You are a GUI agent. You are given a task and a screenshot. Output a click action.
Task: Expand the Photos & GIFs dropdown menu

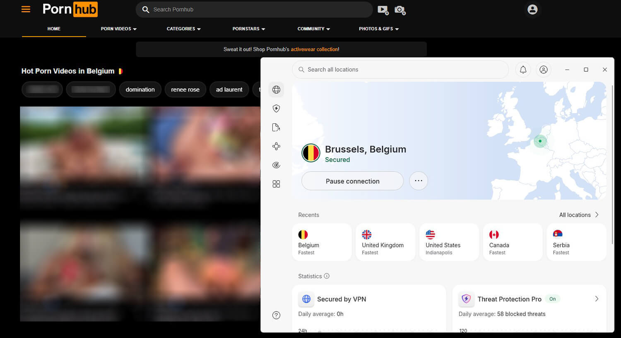[x=379, y=29]
